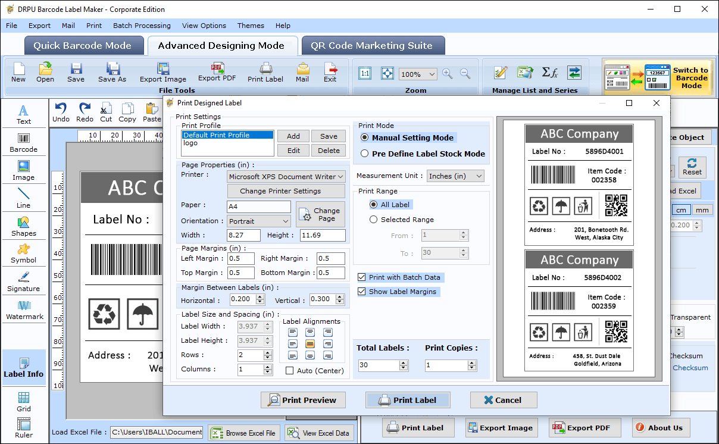Click the Cancel button in dialog
Image resolution: width=719 pixels, height=444 pixels.
click(x=504, y=400)
